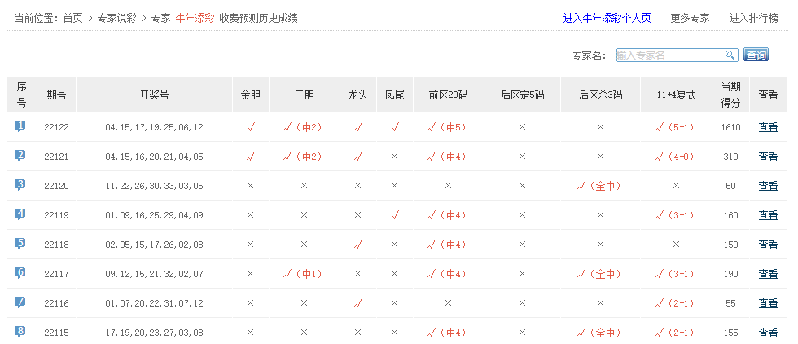Image resolution: width=798 pixels, height=344 pixels.
Task: View details for issue 22122
Action: click(x=768, y=127)
